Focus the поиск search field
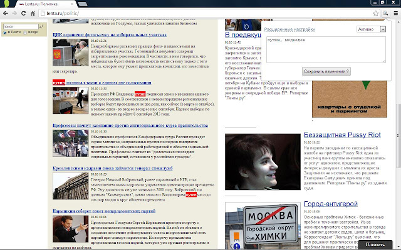The height and width of the screenshot is (250, 401). 21,26
